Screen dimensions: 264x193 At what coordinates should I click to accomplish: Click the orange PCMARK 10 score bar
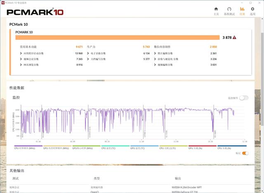click(x=118, y=38)
